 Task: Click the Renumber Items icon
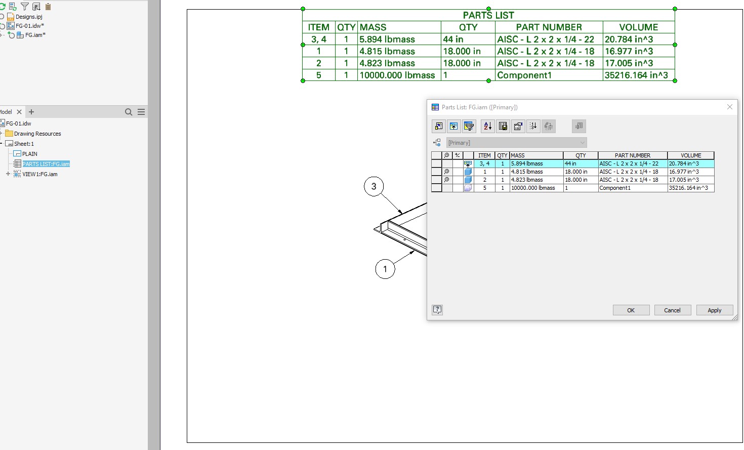point(533,126)
